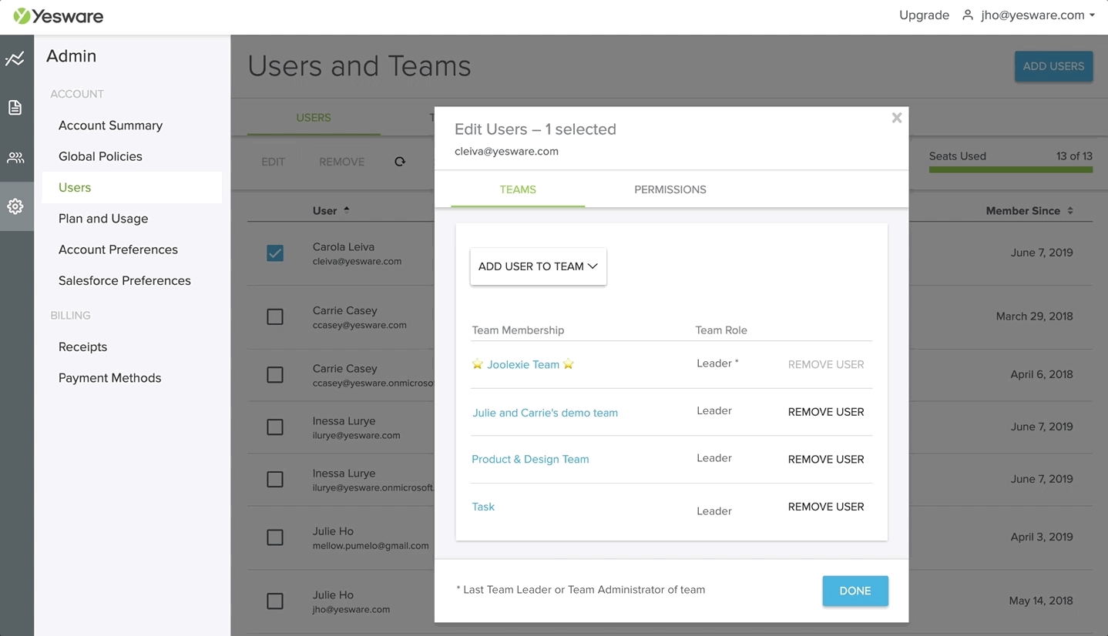The height and width of the screenshot is (636, 1108).
Task: Close the Edit Users dialog with X
Action: (x=897, y=118)
